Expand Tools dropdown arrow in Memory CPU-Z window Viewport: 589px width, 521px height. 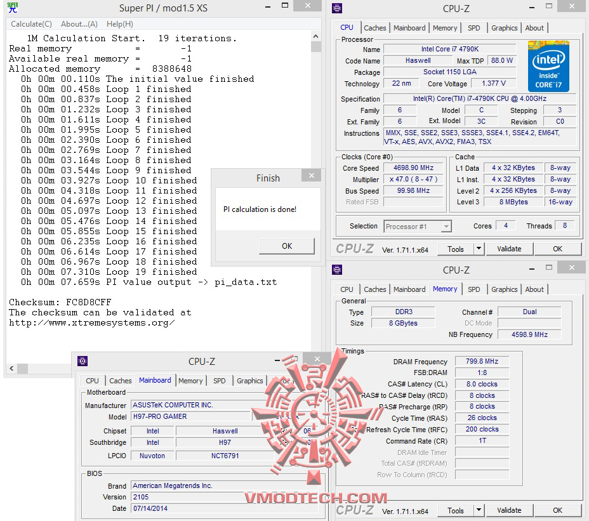(479, 510)
